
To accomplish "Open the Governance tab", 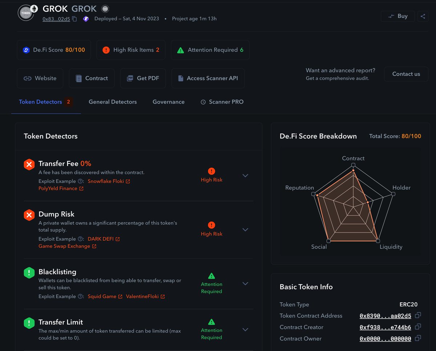I will coord(169,102).
